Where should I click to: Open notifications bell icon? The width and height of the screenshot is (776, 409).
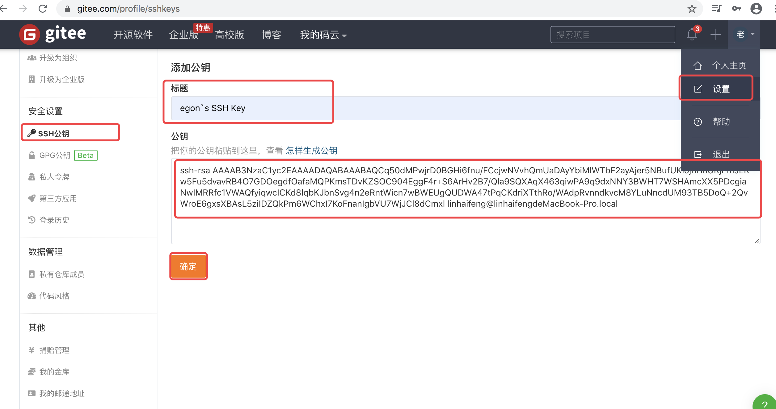click(x=692, y=34)
